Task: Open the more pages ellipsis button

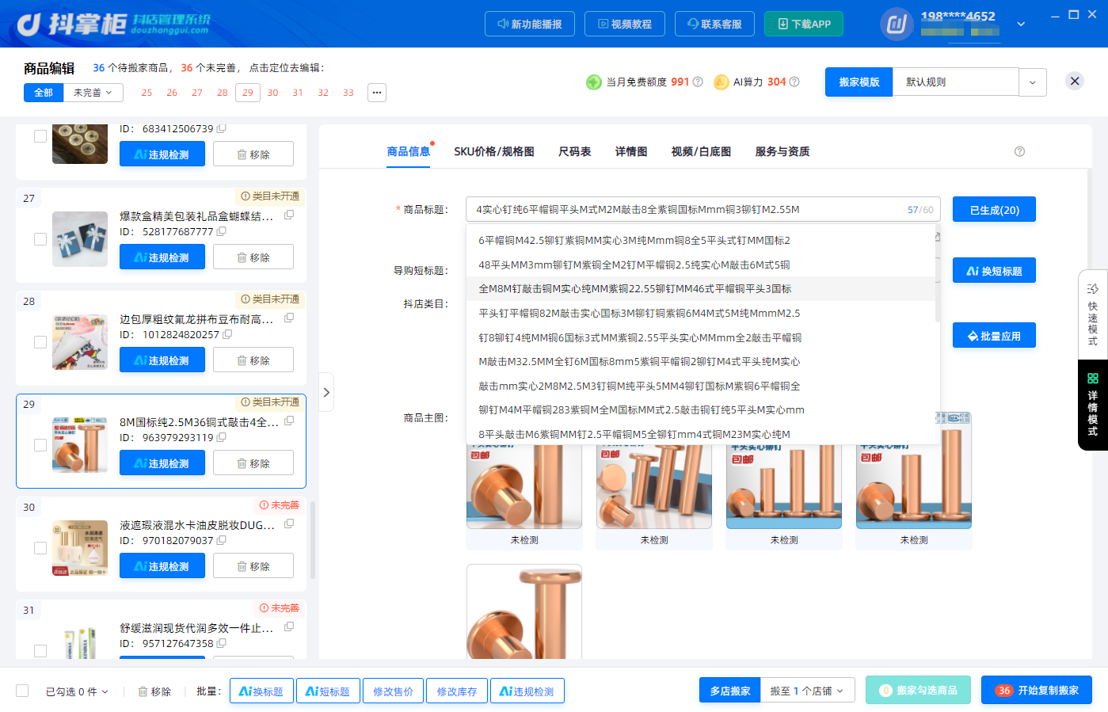Action: [x=377, y=93]
